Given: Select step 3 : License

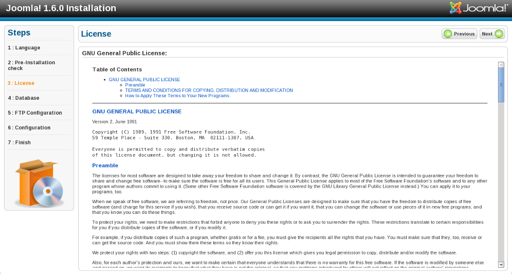Looking at the screenshot, I should [x=21, y=83].
